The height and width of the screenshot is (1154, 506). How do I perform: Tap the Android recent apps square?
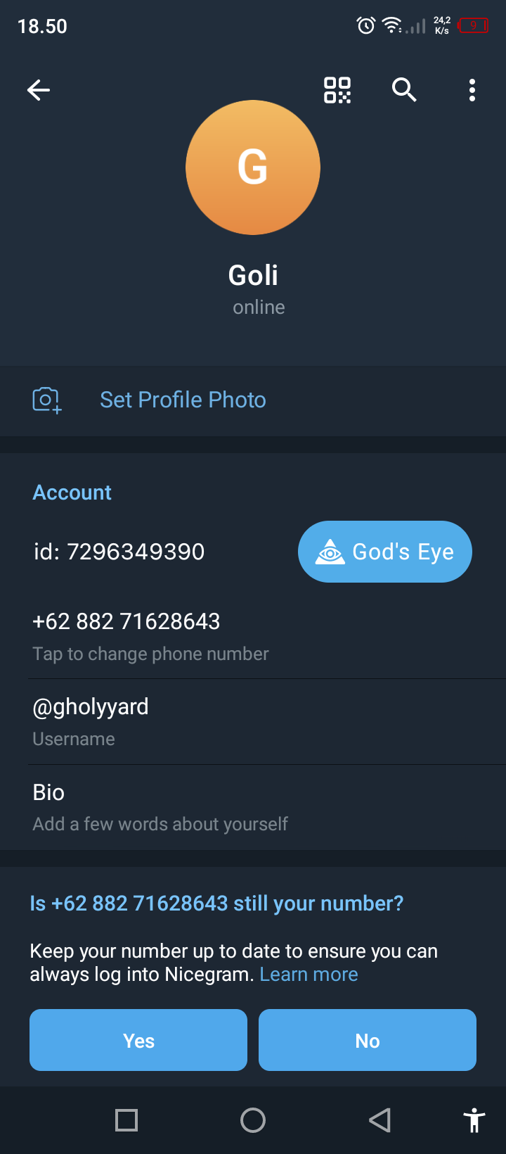coord(126,1120)
